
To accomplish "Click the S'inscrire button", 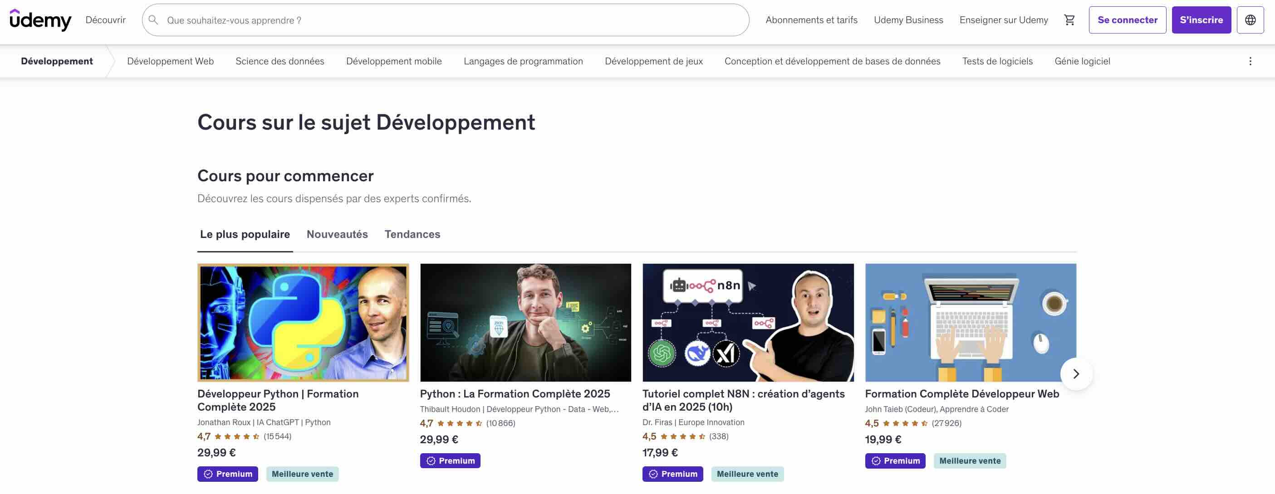I will point(1201,20).
